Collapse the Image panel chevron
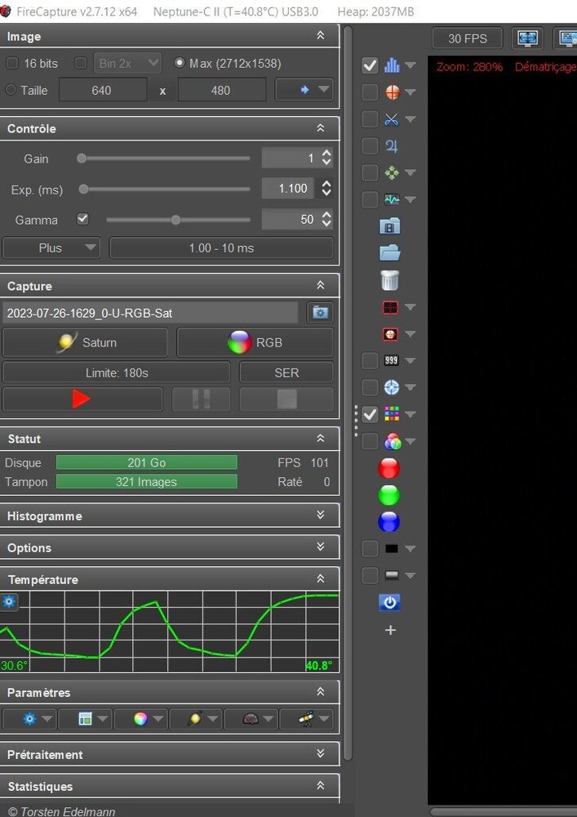 [x=321, y=35]
